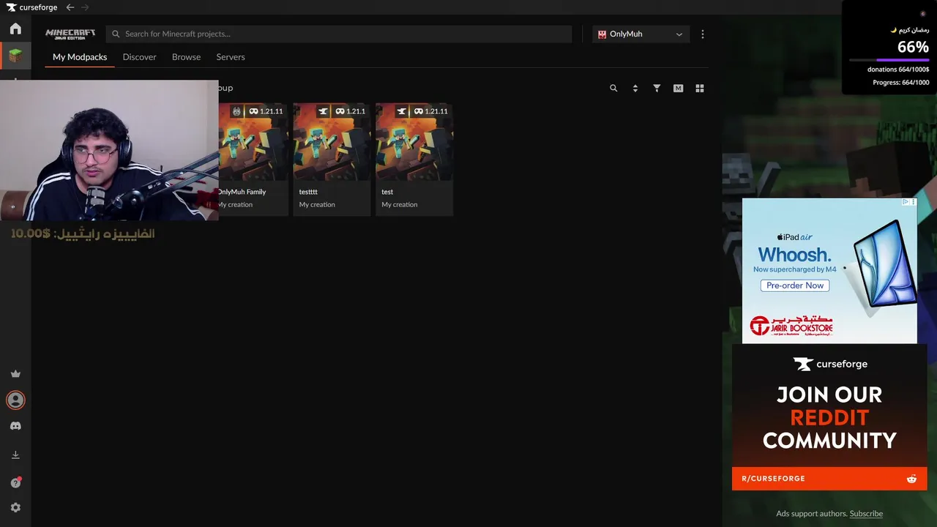The image size is (937, 527).
Task: Click the forge anvil icon on testttt card
Action: [323, 111]
